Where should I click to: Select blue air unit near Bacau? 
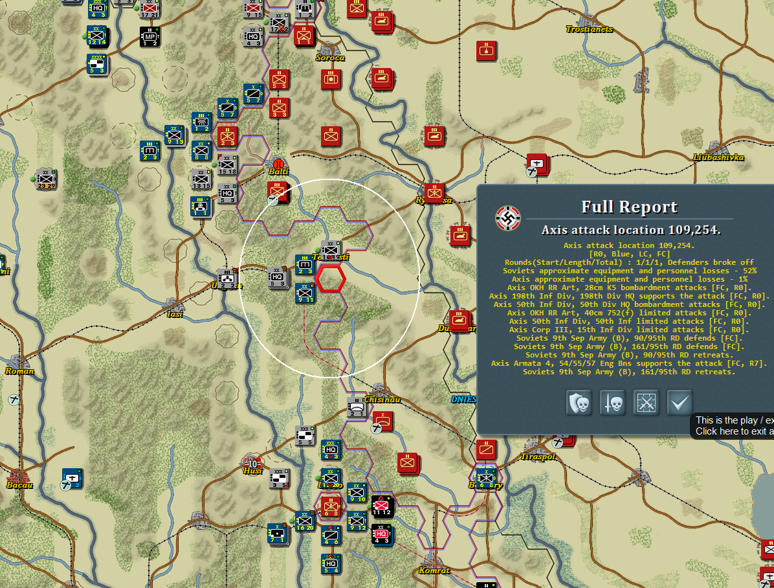click(x=72, y=478)
